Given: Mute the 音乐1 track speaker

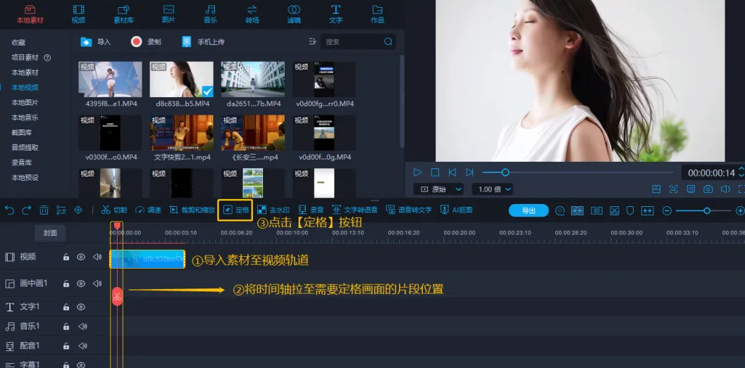Looking at the screenshot, I should (82, 326).
